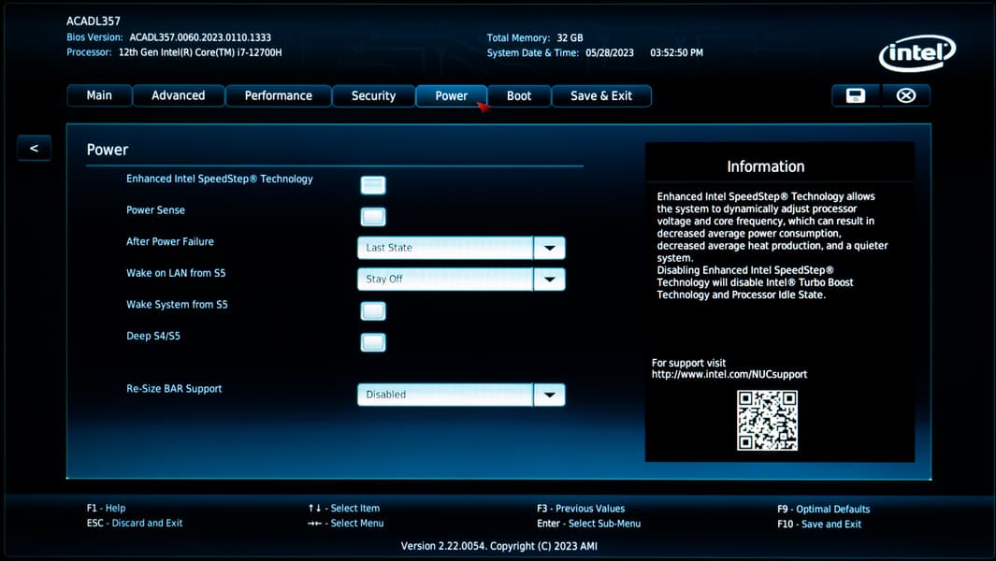Select the Power tab
Viewport: 996px width, 561px height.
click(451, 95)
